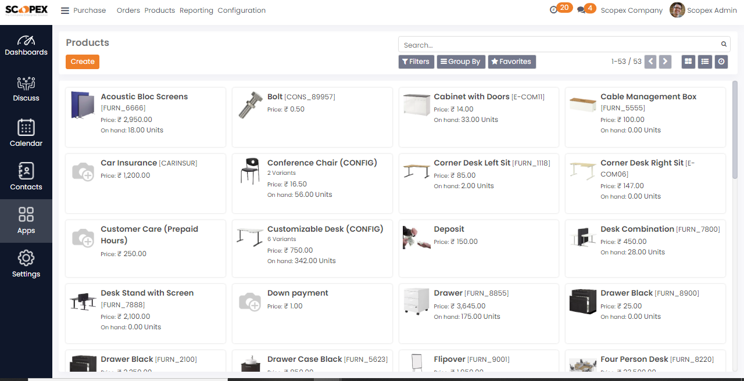Switch to activity view clock icon

pos(721,62)
